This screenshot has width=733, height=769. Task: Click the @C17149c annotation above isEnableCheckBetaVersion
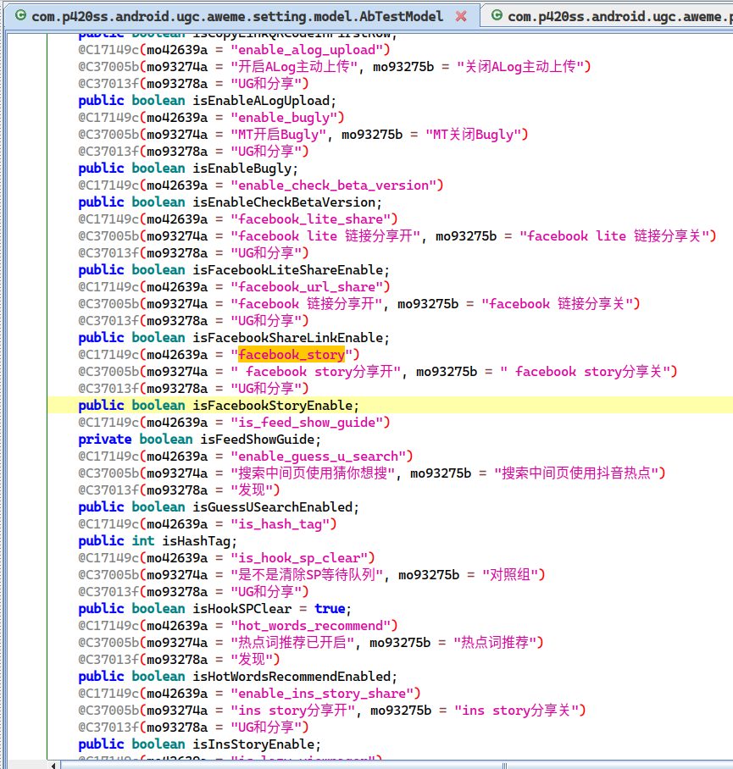click(x=108, y=185)
